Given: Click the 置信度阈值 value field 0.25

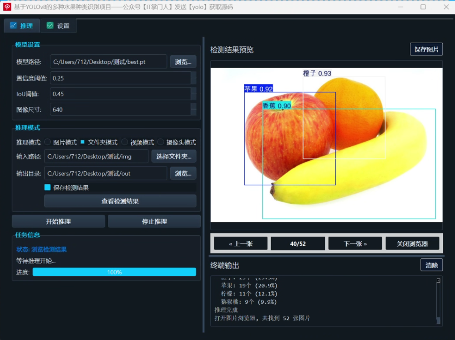Looking at the screenshot, I should (120, 78).
